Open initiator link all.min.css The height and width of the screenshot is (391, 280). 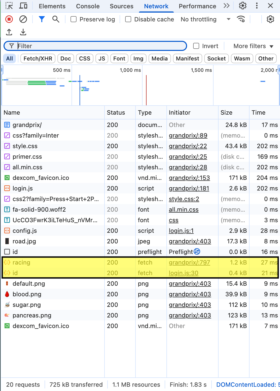[184, 210]
